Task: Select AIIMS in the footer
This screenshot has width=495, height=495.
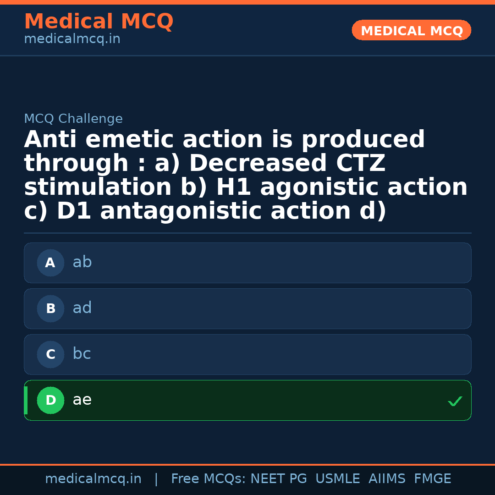Action: point(387,479)
